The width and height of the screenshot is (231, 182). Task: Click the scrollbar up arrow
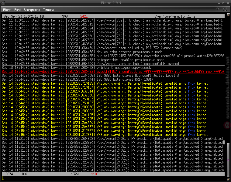pos(228,15)
